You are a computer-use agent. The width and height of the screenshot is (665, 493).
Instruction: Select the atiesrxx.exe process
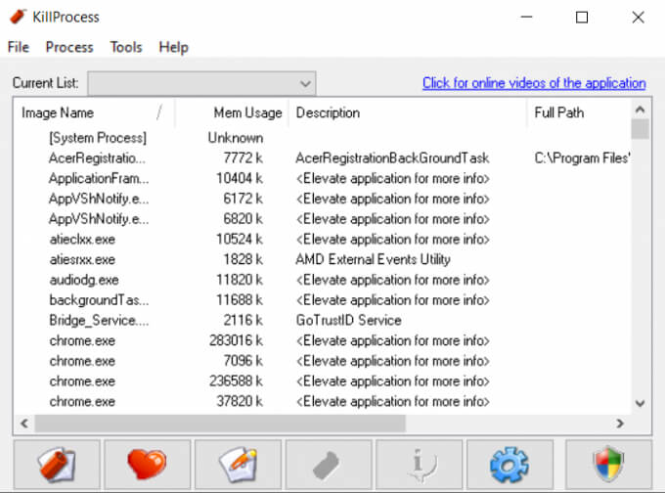(x=323, y=259)
